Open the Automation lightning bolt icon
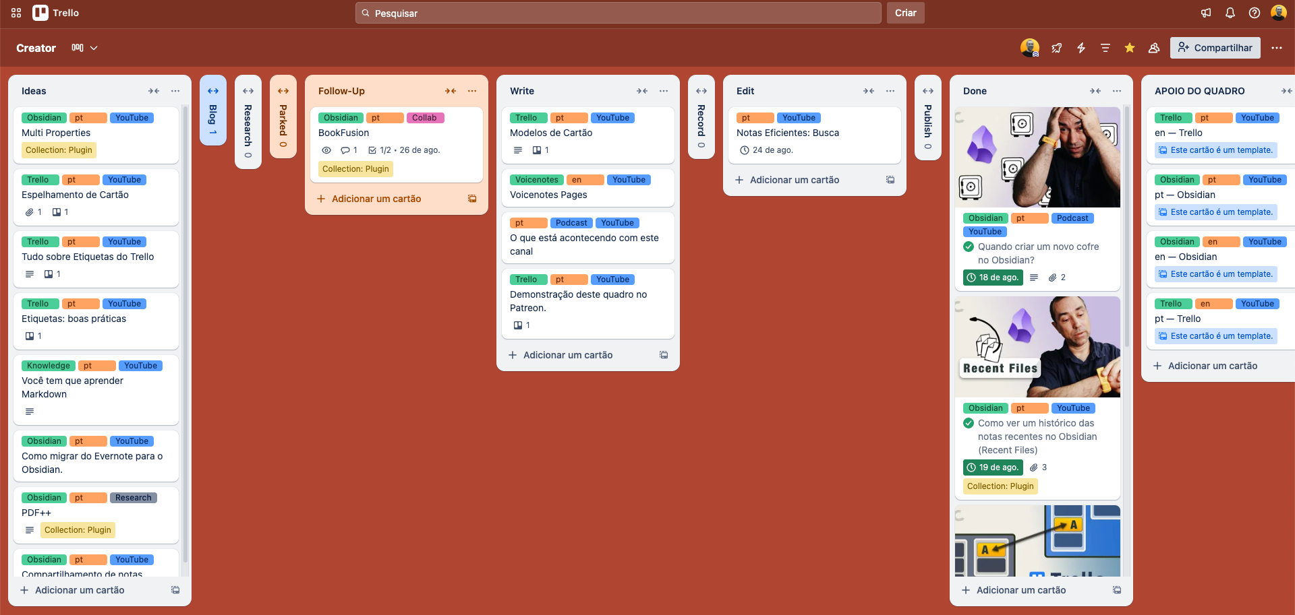This screenshot has width=1295, height=615. (x=1081, y=48)
